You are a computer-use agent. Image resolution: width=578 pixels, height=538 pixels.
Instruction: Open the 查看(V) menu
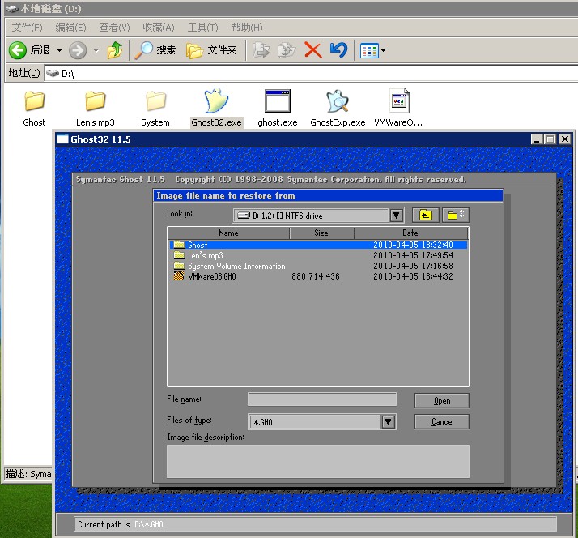click(114, 28)
